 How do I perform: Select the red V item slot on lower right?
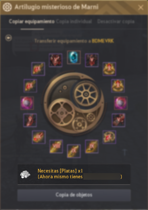pos(118,120)
